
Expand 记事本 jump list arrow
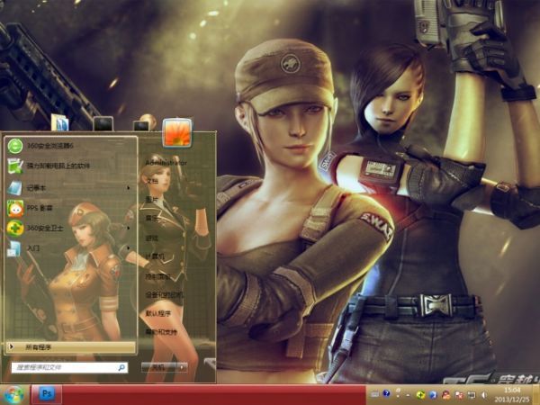pos(129,188)
